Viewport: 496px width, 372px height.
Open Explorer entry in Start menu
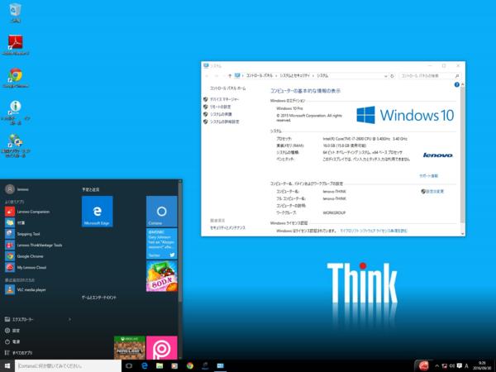[19, 319]
